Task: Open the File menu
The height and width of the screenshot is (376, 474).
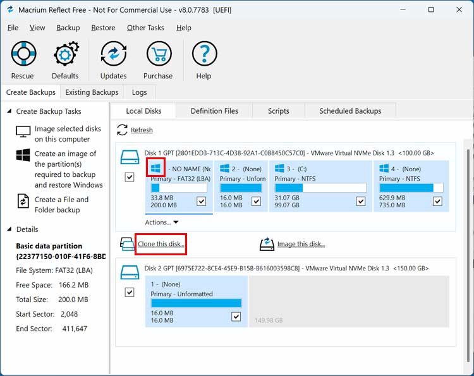Action: click(x=13, y=28)
